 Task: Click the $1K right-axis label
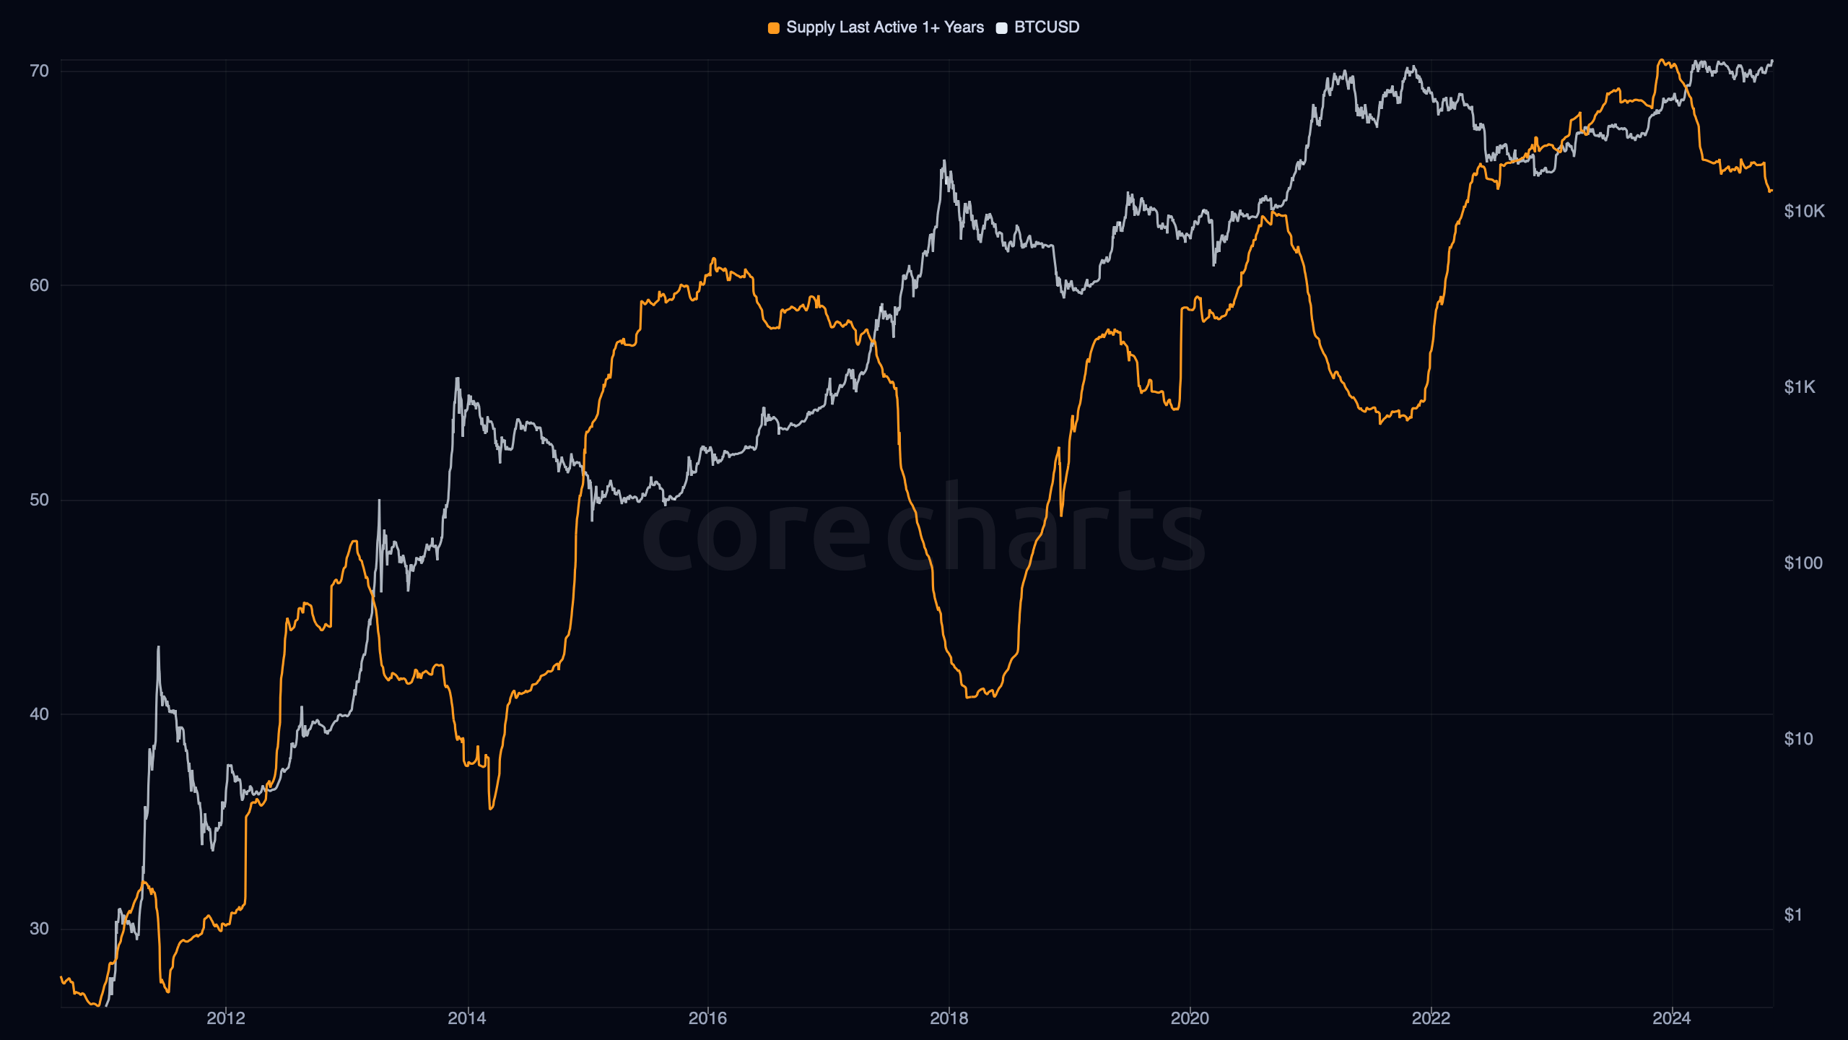click(x=1800, y=387)
